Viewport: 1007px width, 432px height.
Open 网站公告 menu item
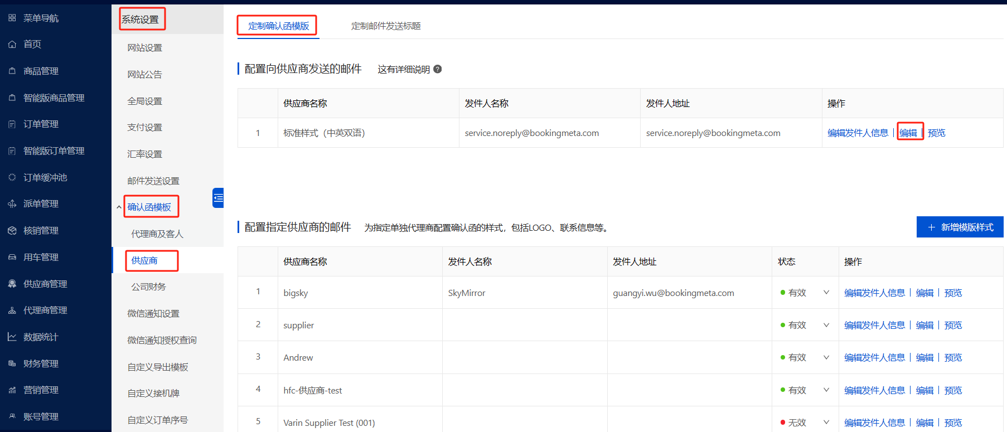coord(145,74)
